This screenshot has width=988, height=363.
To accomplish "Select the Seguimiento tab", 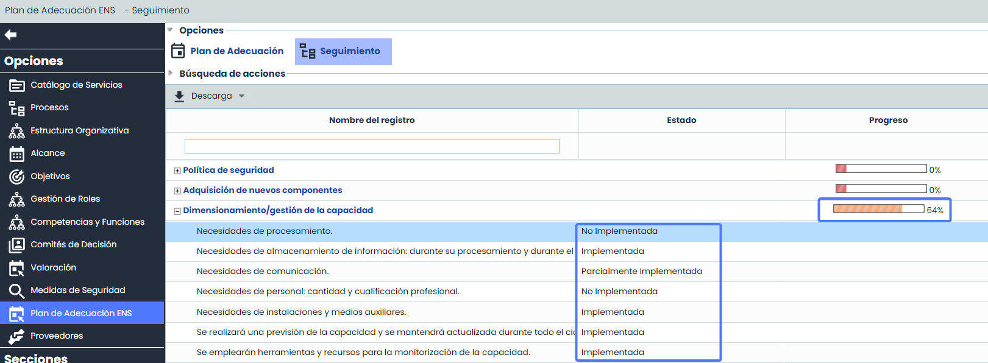I will point(343,51).
